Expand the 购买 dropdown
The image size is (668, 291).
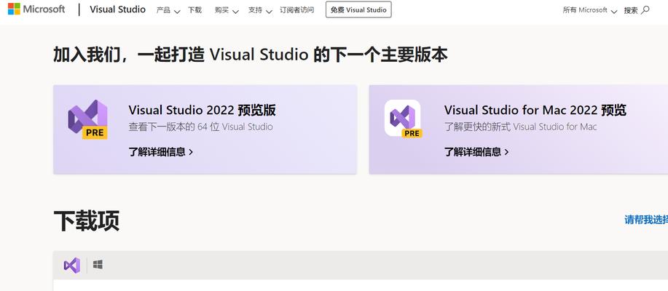(227, 9)
